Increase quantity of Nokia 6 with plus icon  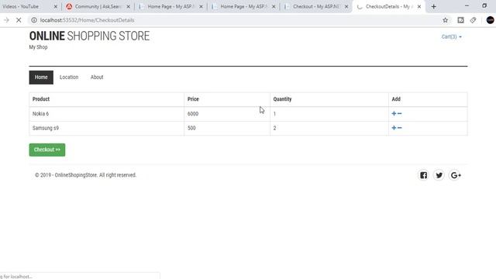coord(394,114)
